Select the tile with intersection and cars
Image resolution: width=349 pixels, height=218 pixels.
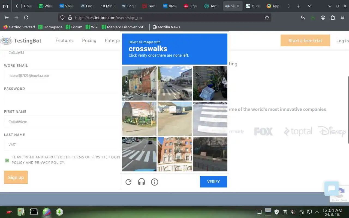tap(175, 83)
